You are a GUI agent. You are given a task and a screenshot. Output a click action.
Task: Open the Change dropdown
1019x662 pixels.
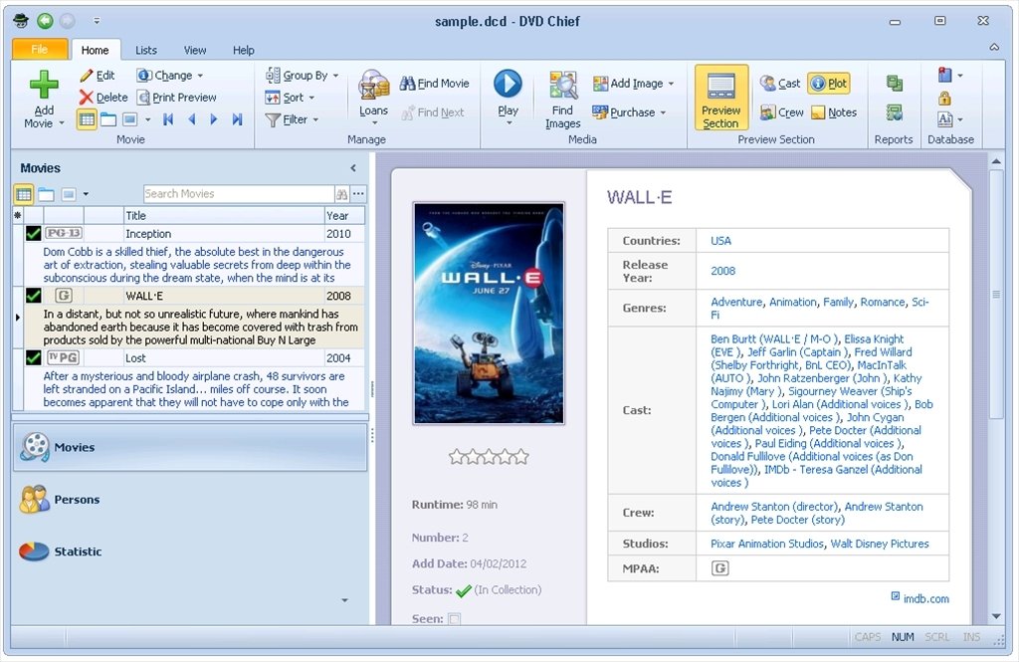click(170, 76)
